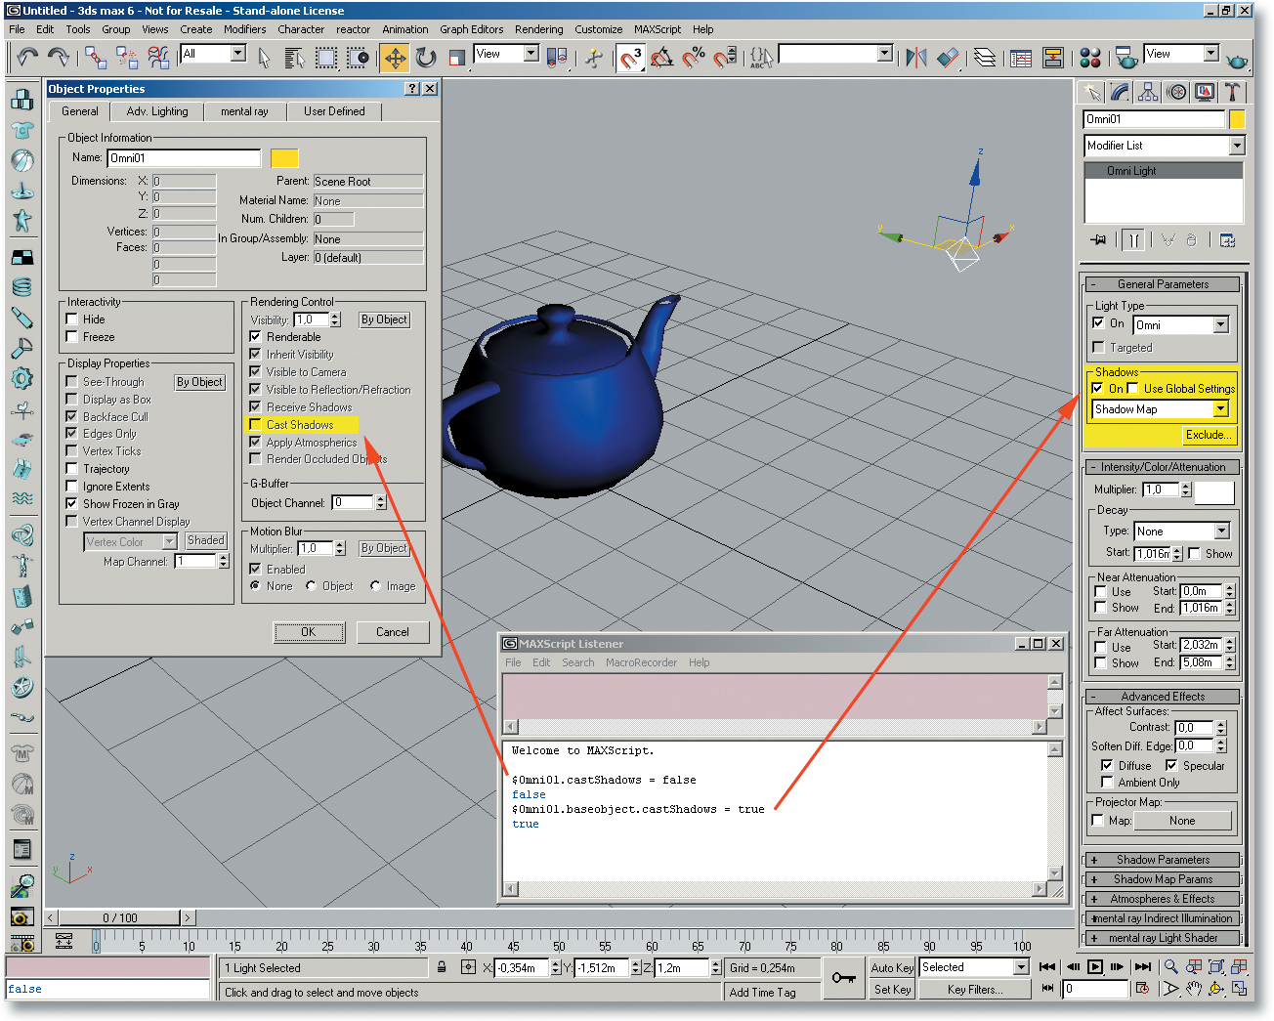1274x1021 pixels.
Task: Switch to the Utilities hammer panel
Action: (x=1233, y=92)
